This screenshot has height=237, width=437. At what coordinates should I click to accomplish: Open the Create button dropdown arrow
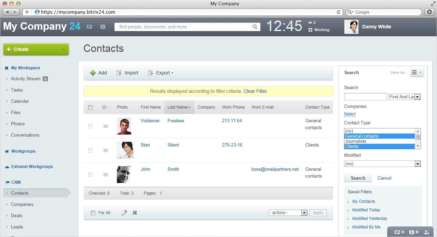tap(63, 50)
